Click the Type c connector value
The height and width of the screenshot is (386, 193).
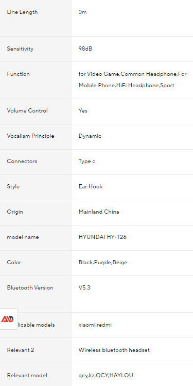coord(87,162)
